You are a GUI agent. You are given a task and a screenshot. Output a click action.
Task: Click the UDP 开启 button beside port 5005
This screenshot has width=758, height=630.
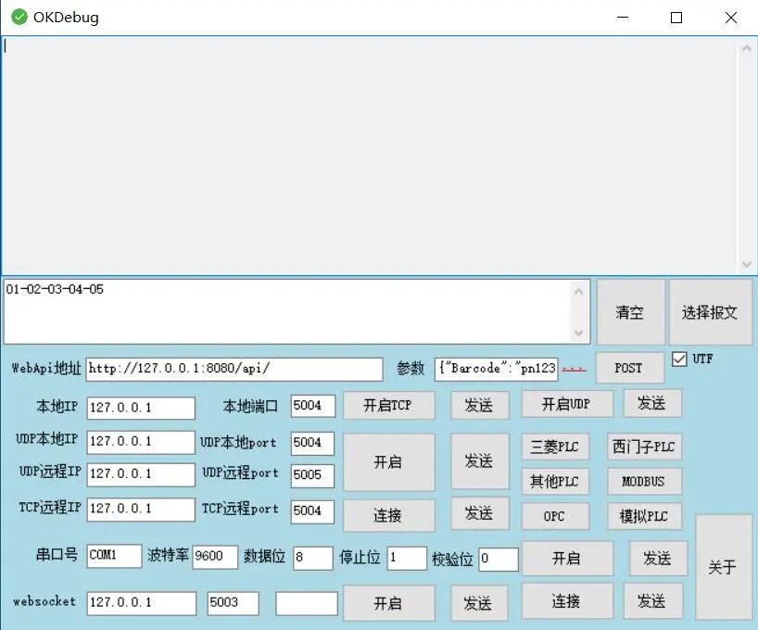coord(388,461)
